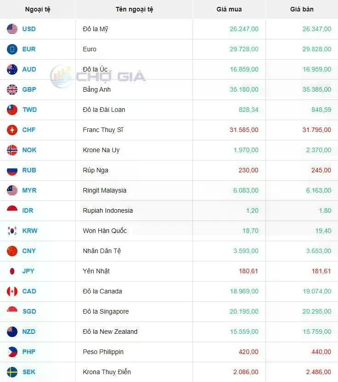
Task: Click the United States flag icon
Action: click(x=12, y=29)
